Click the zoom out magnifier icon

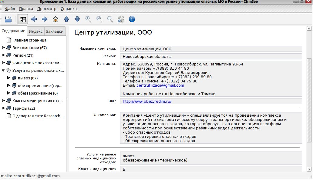click(x=110, y=19)
